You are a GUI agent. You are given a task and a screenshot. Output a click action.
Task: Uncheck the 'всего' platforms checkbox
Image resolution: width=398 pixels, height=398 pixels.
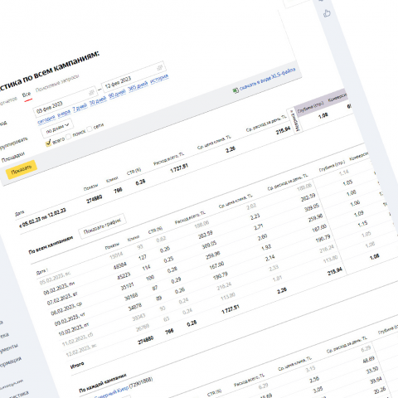[48, 143]
